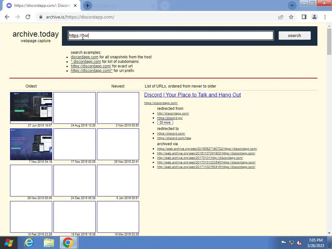Reload the page with the refresh icon
The image size is (332, 249).
28,17
